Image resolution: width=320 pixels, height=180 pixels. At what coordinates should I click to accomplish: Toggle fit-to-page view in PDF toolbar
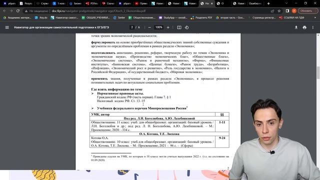tap(179, 27)
